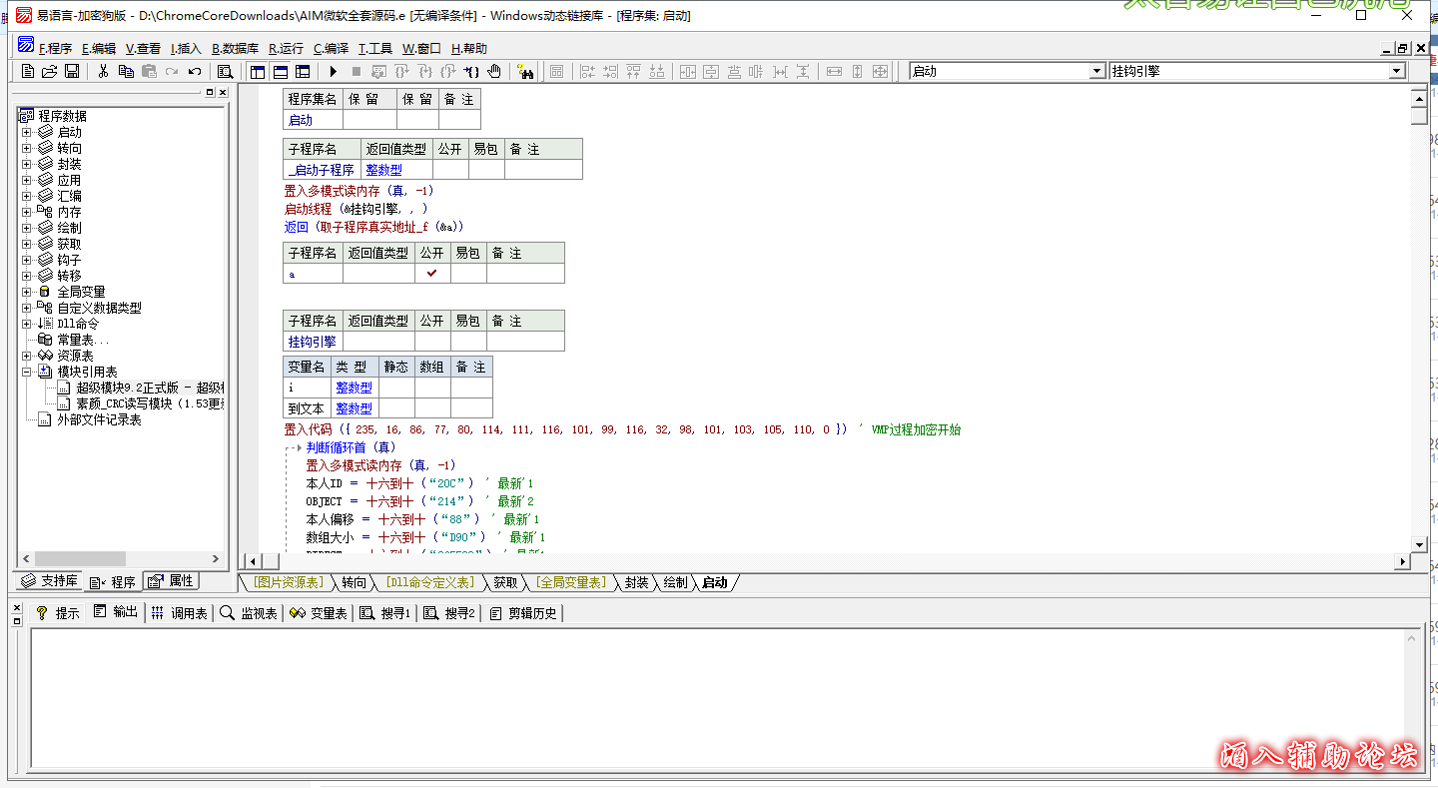Open the 启动 program set dropdown
The height and width of the screenshot is (788, 1438).
coord(1096,71)
